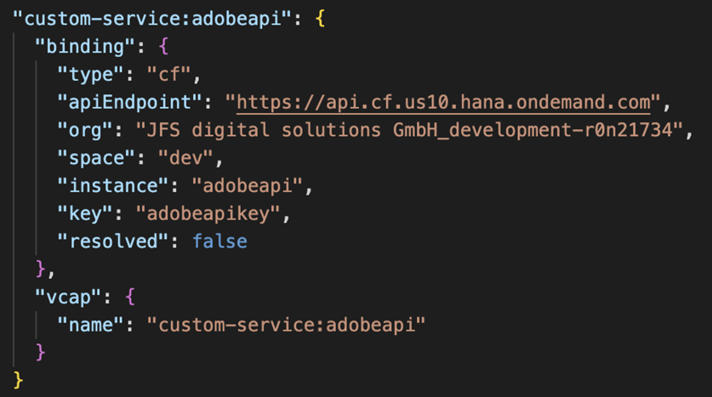
Task: Click the "org" property key
Action: click(86, 131)
